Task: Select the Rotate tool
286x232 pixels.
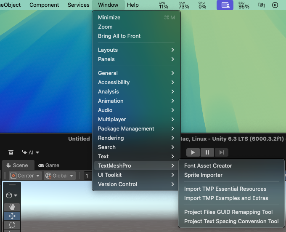Action: (x=12, y=225)
